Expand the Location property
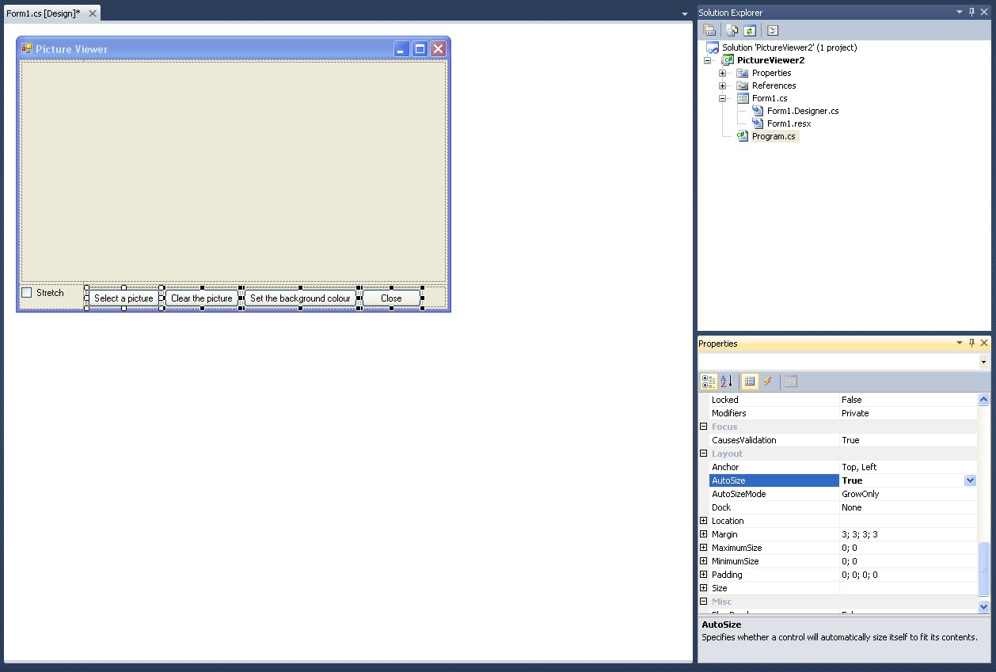The width and height of the screenshot is (996, 672). click(x=704, y=521)
